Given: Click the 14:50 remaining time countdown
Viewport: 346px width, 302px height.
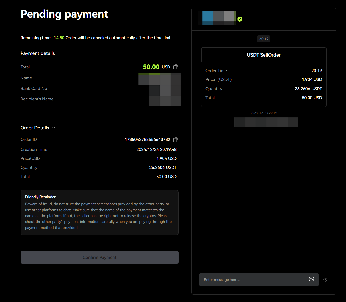Looking at the screenshot, I should click(59, 38).
